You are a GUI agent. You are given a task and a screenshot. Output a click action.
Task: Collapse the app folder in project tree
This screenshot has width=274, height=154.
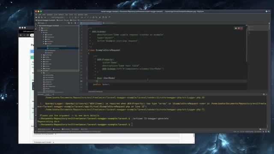pyautogui.click(x=42, y=33)
